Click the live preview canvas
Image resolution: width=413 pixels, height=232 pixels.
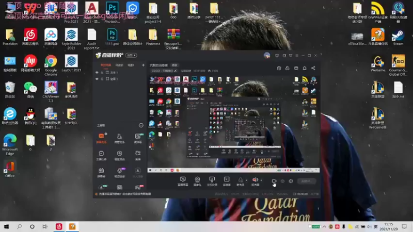(233, 124)
